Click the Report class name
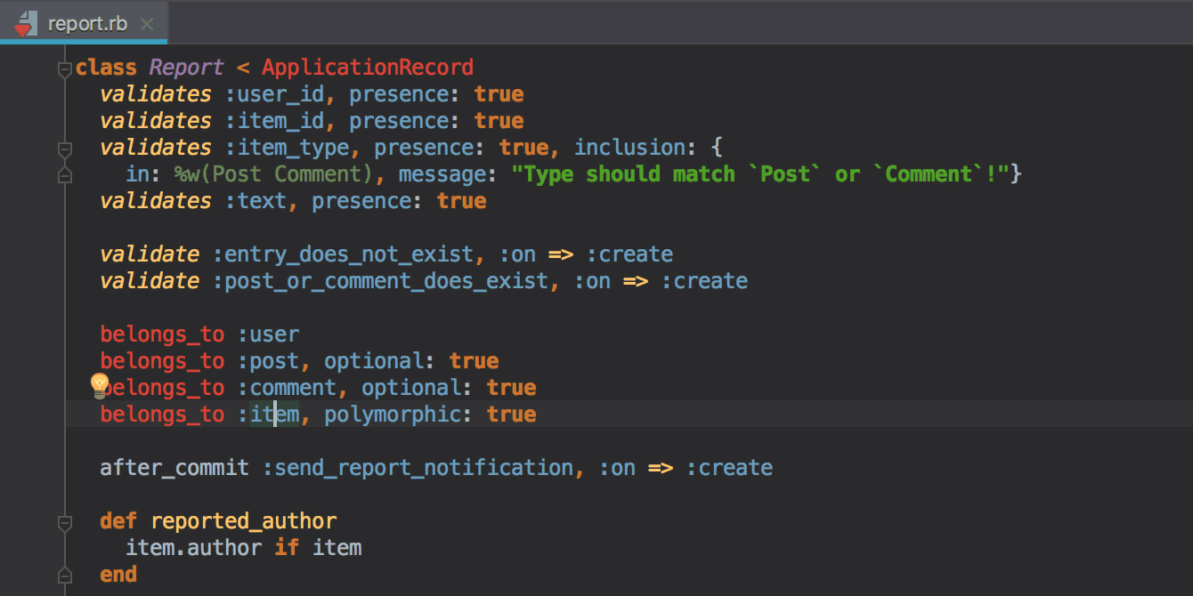The image size is (1193, 596). pyautogui.click(x=186, y=68)
